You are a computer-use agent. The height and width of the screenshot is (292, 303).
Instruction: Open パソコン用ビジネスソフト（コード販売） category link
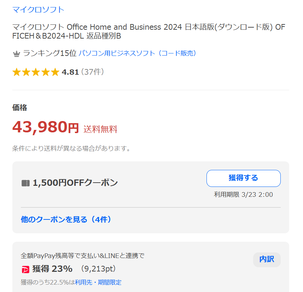click(x=138, y=53)
